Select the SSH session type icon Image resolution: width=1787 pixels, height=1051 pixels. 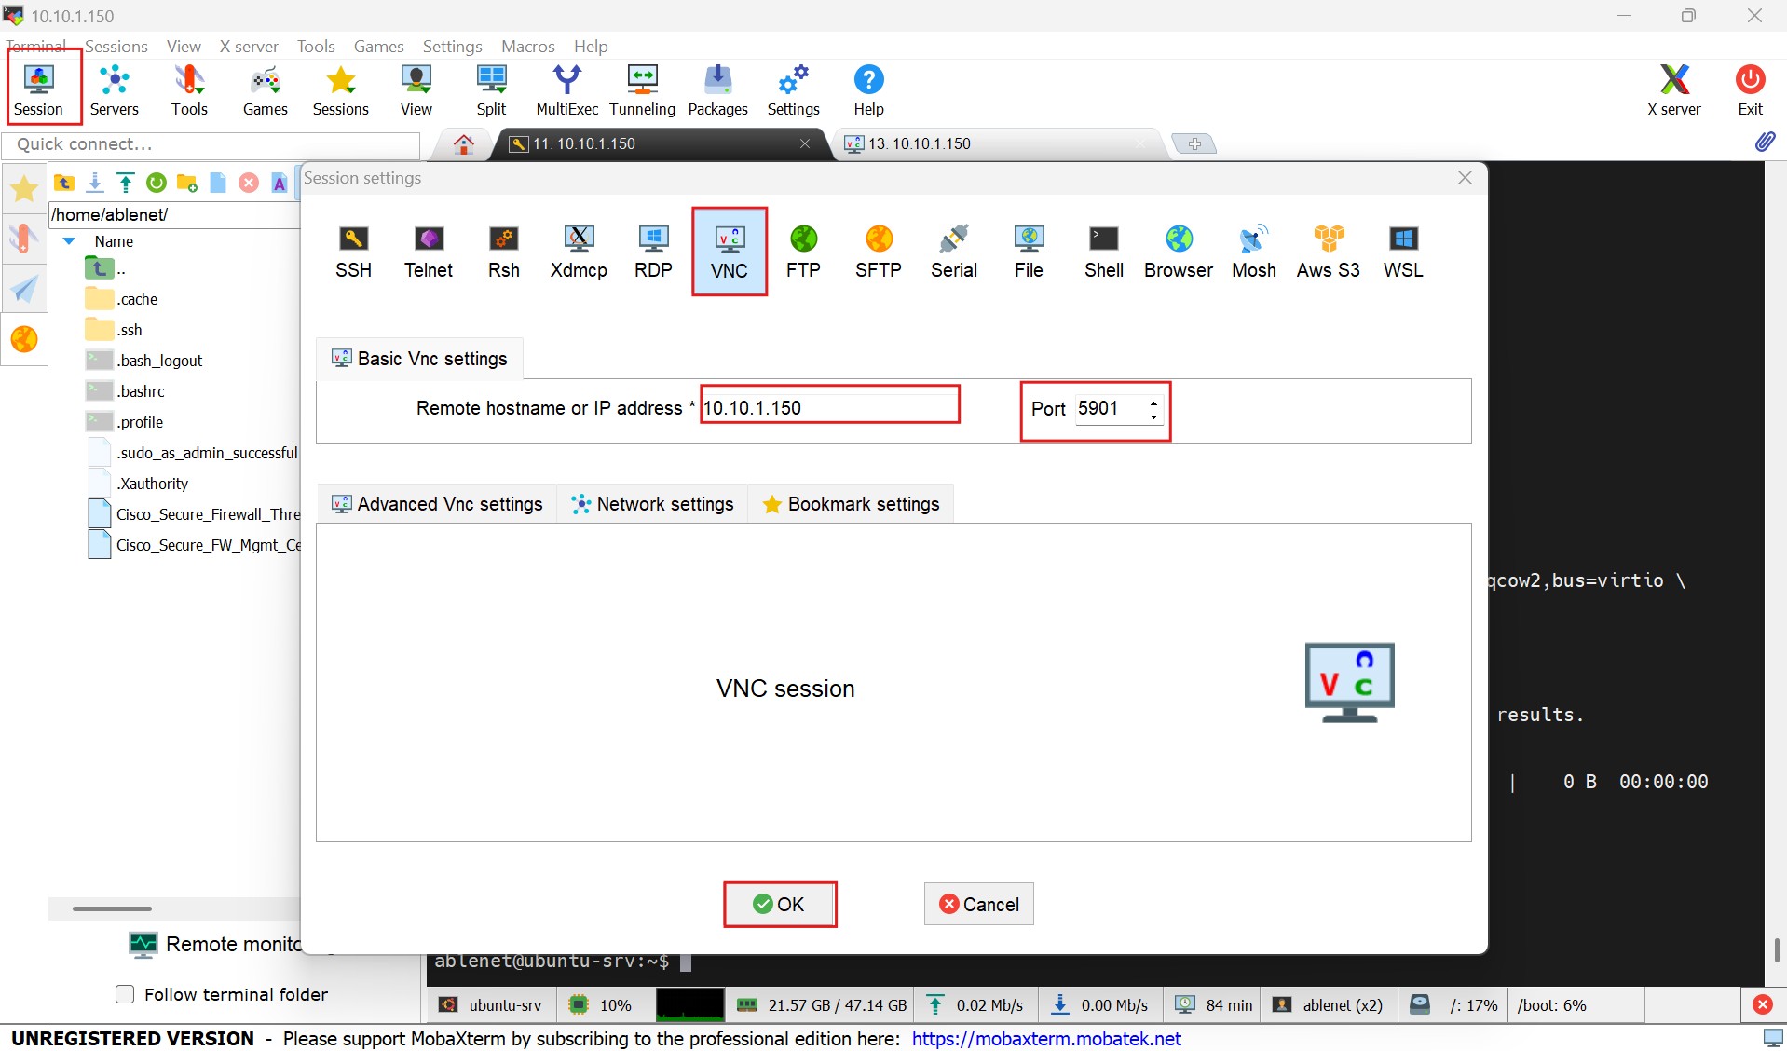(x=353, y=252)
